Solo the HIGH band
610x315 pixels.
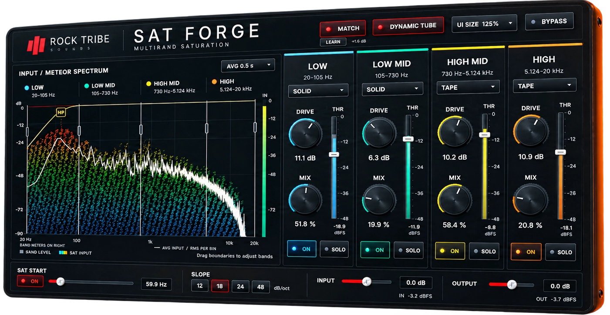coord(560,252)
